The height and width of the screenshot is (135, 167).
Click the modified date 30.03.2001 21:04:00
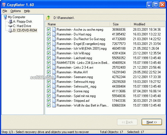(147, 100)
